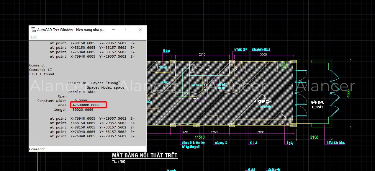Click the kệ trưng bày leader annotation
375x171 pixels.
click(x=240, y=49)
